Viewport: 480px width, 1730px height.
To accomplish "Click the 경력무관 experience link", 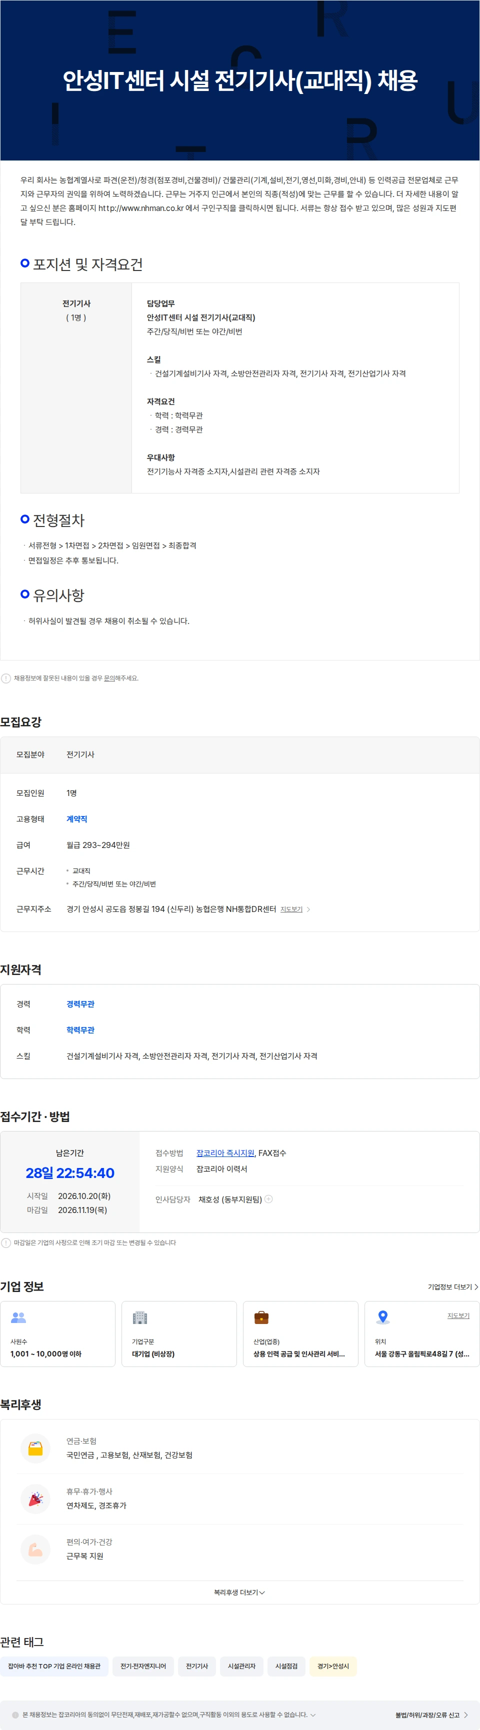I will point(80,1004).
